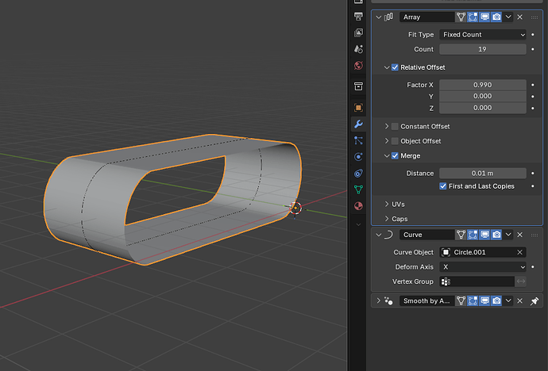
Task: Click the Factor X value 0.990
Action: click(x=483, y=85)
